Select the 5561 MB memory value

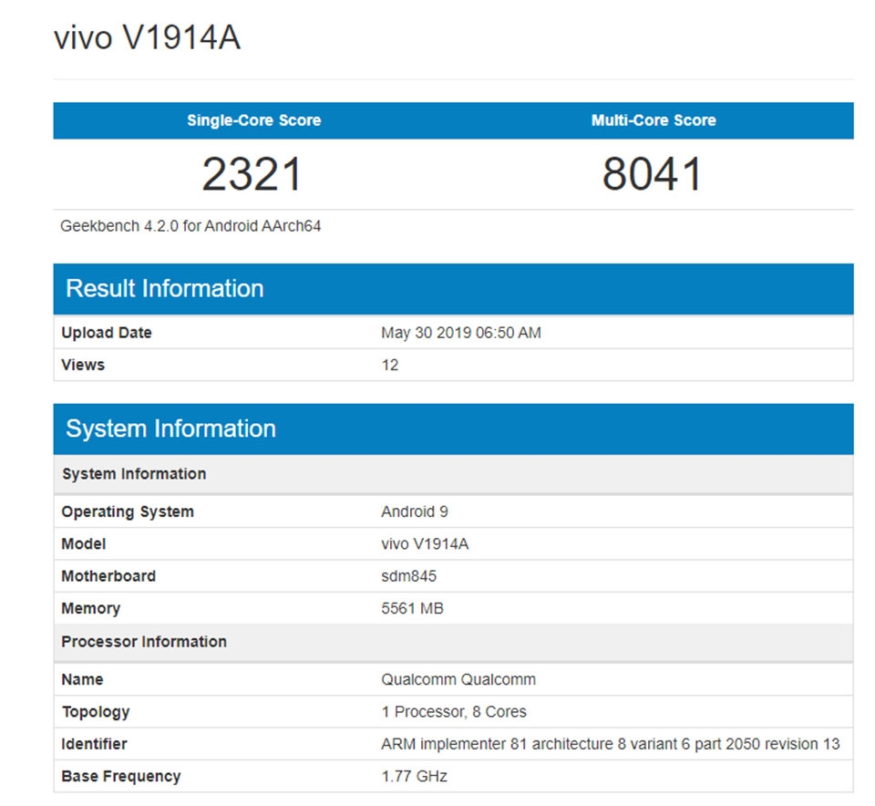click(412, 608)
